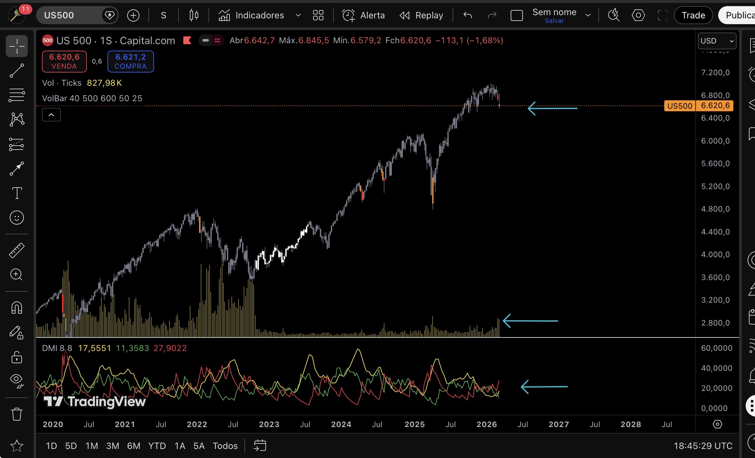Click the red flag marker near symbol
Image resolution: width=755 pixels, height=458 pixels.
[187, 40]
